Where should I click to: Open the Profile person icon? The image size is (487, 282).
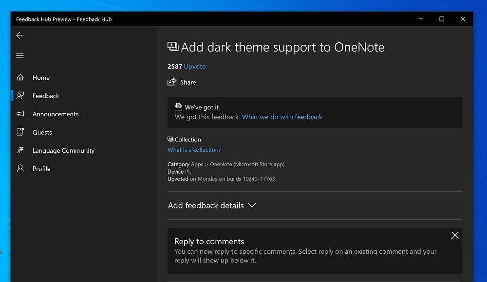(x=20, y=168)
